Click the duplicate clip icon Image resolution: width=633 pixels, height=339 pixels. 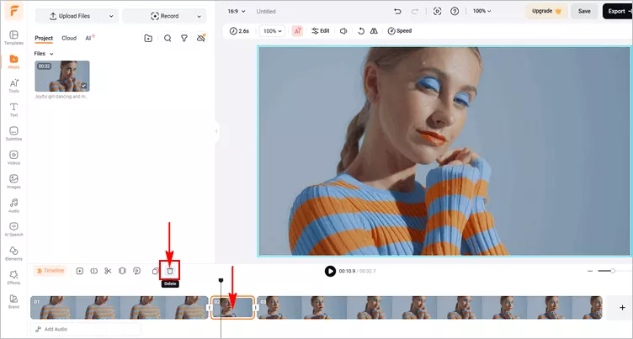tap(155, 271)
